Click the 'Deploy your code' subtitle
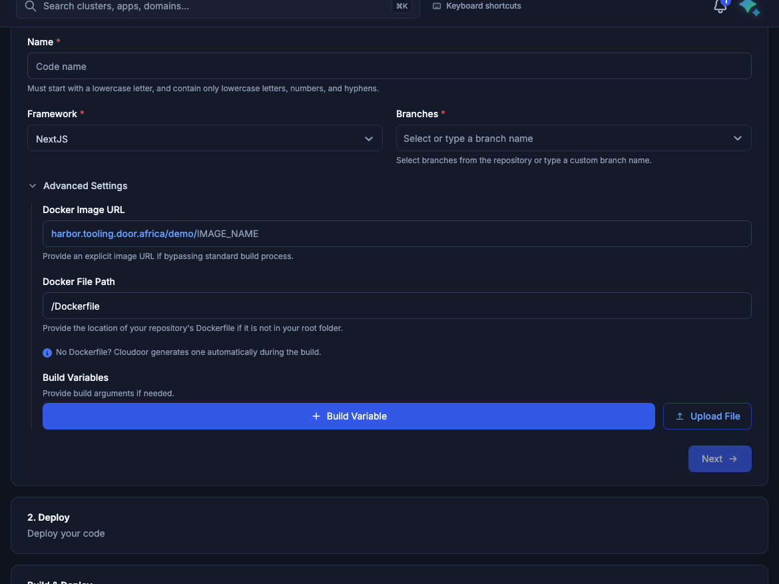Viewport: 779px width, 584px height. pyautogui.click(x=66, y=533)
